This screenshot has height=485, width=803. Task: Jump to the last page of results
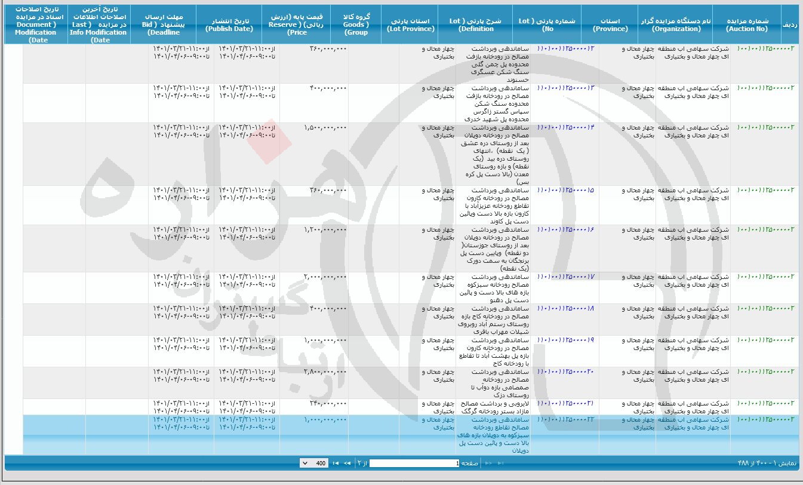[x=334, y=463]
